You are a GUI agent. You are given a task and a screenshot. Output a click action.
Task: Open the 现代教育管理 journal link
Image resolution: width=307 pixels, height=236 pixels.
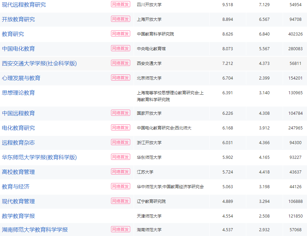coord(19,201)
